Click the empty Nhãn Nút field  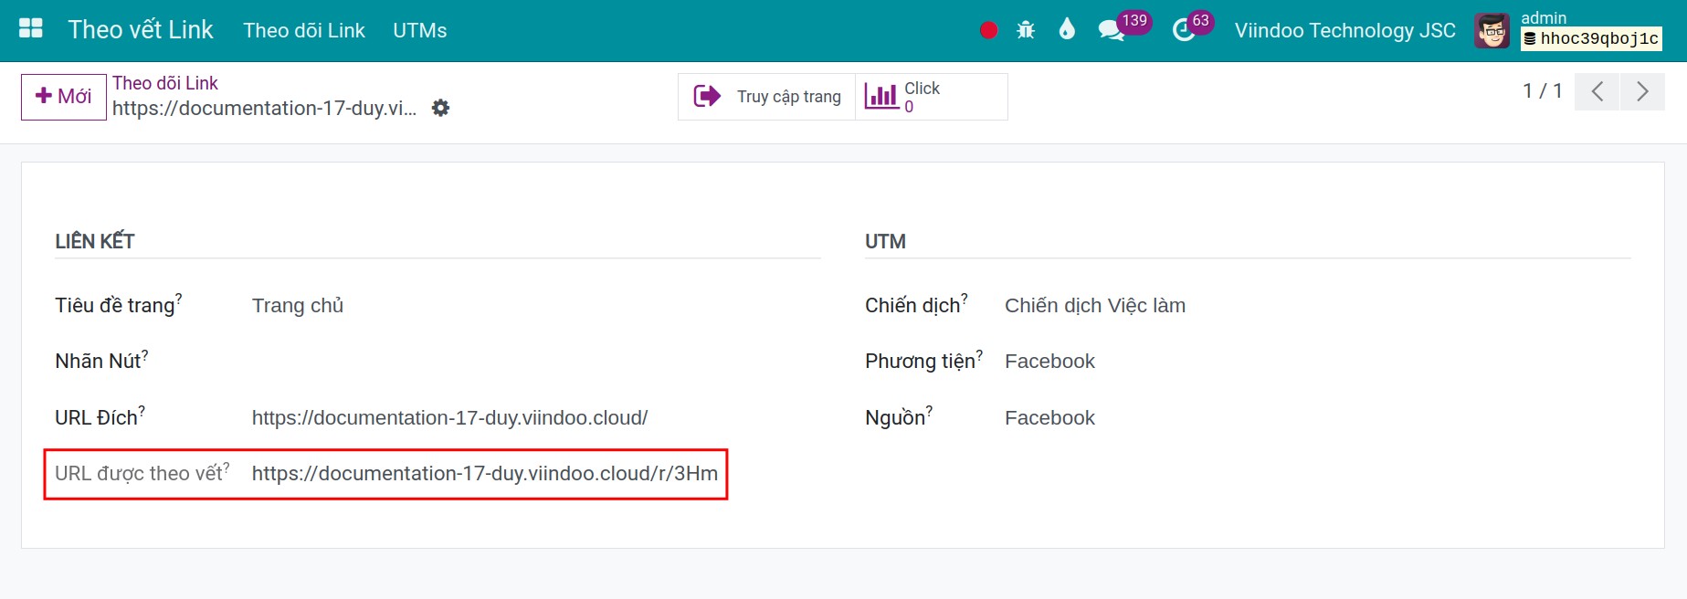[x=535, y=361]
